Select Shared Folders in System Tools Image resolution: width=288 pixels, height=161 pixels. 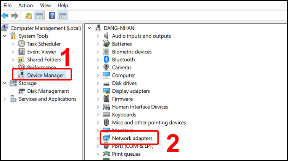coord(44,60)
